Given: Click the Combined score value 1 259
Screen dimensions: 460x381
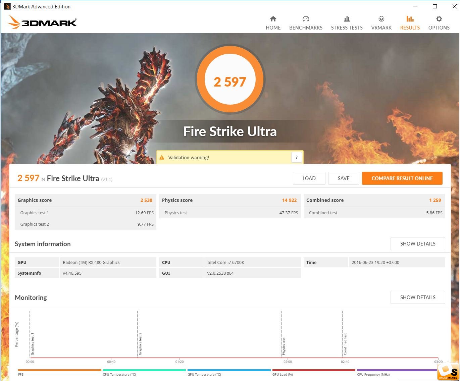Looking at the screenshot, I should click(x=435, y=200).
